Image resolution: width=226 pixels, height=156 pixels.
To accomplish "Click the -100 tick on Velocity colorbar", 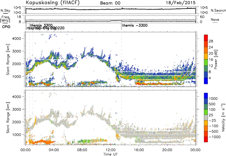I will pos(214,126).
